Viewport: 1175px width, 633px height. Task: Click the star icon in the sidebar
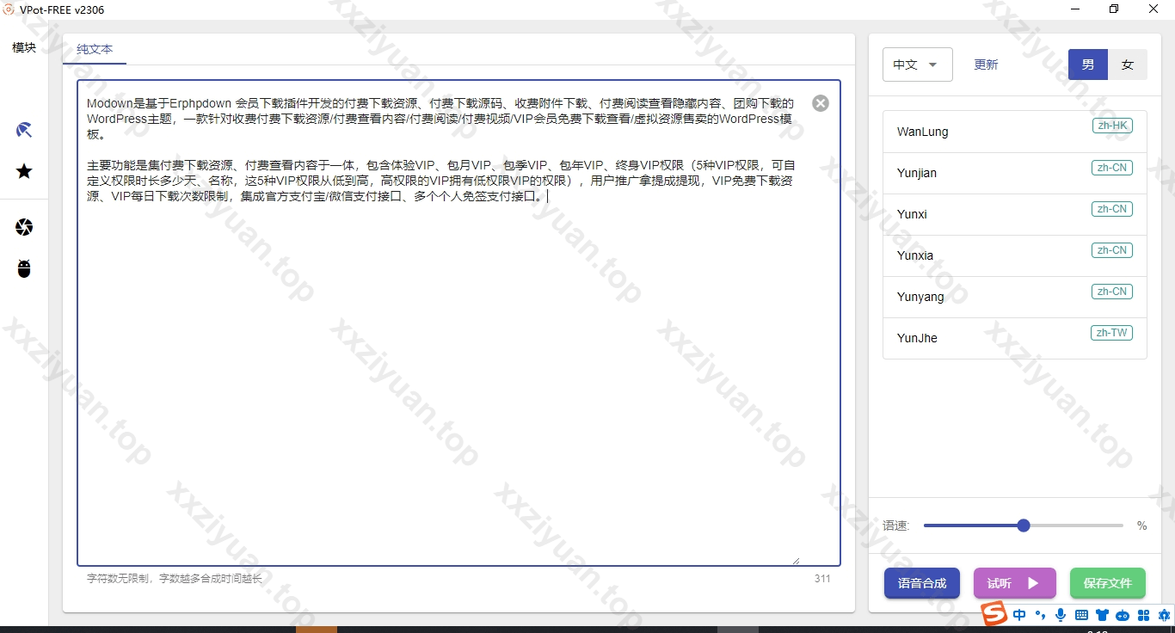click(24, 171)
